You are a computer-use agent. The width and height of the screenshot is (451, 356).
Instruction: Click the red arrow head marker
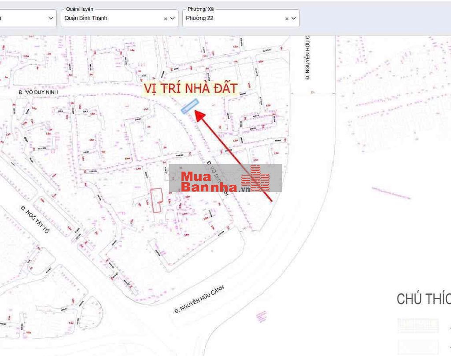[x=200, y=116]
